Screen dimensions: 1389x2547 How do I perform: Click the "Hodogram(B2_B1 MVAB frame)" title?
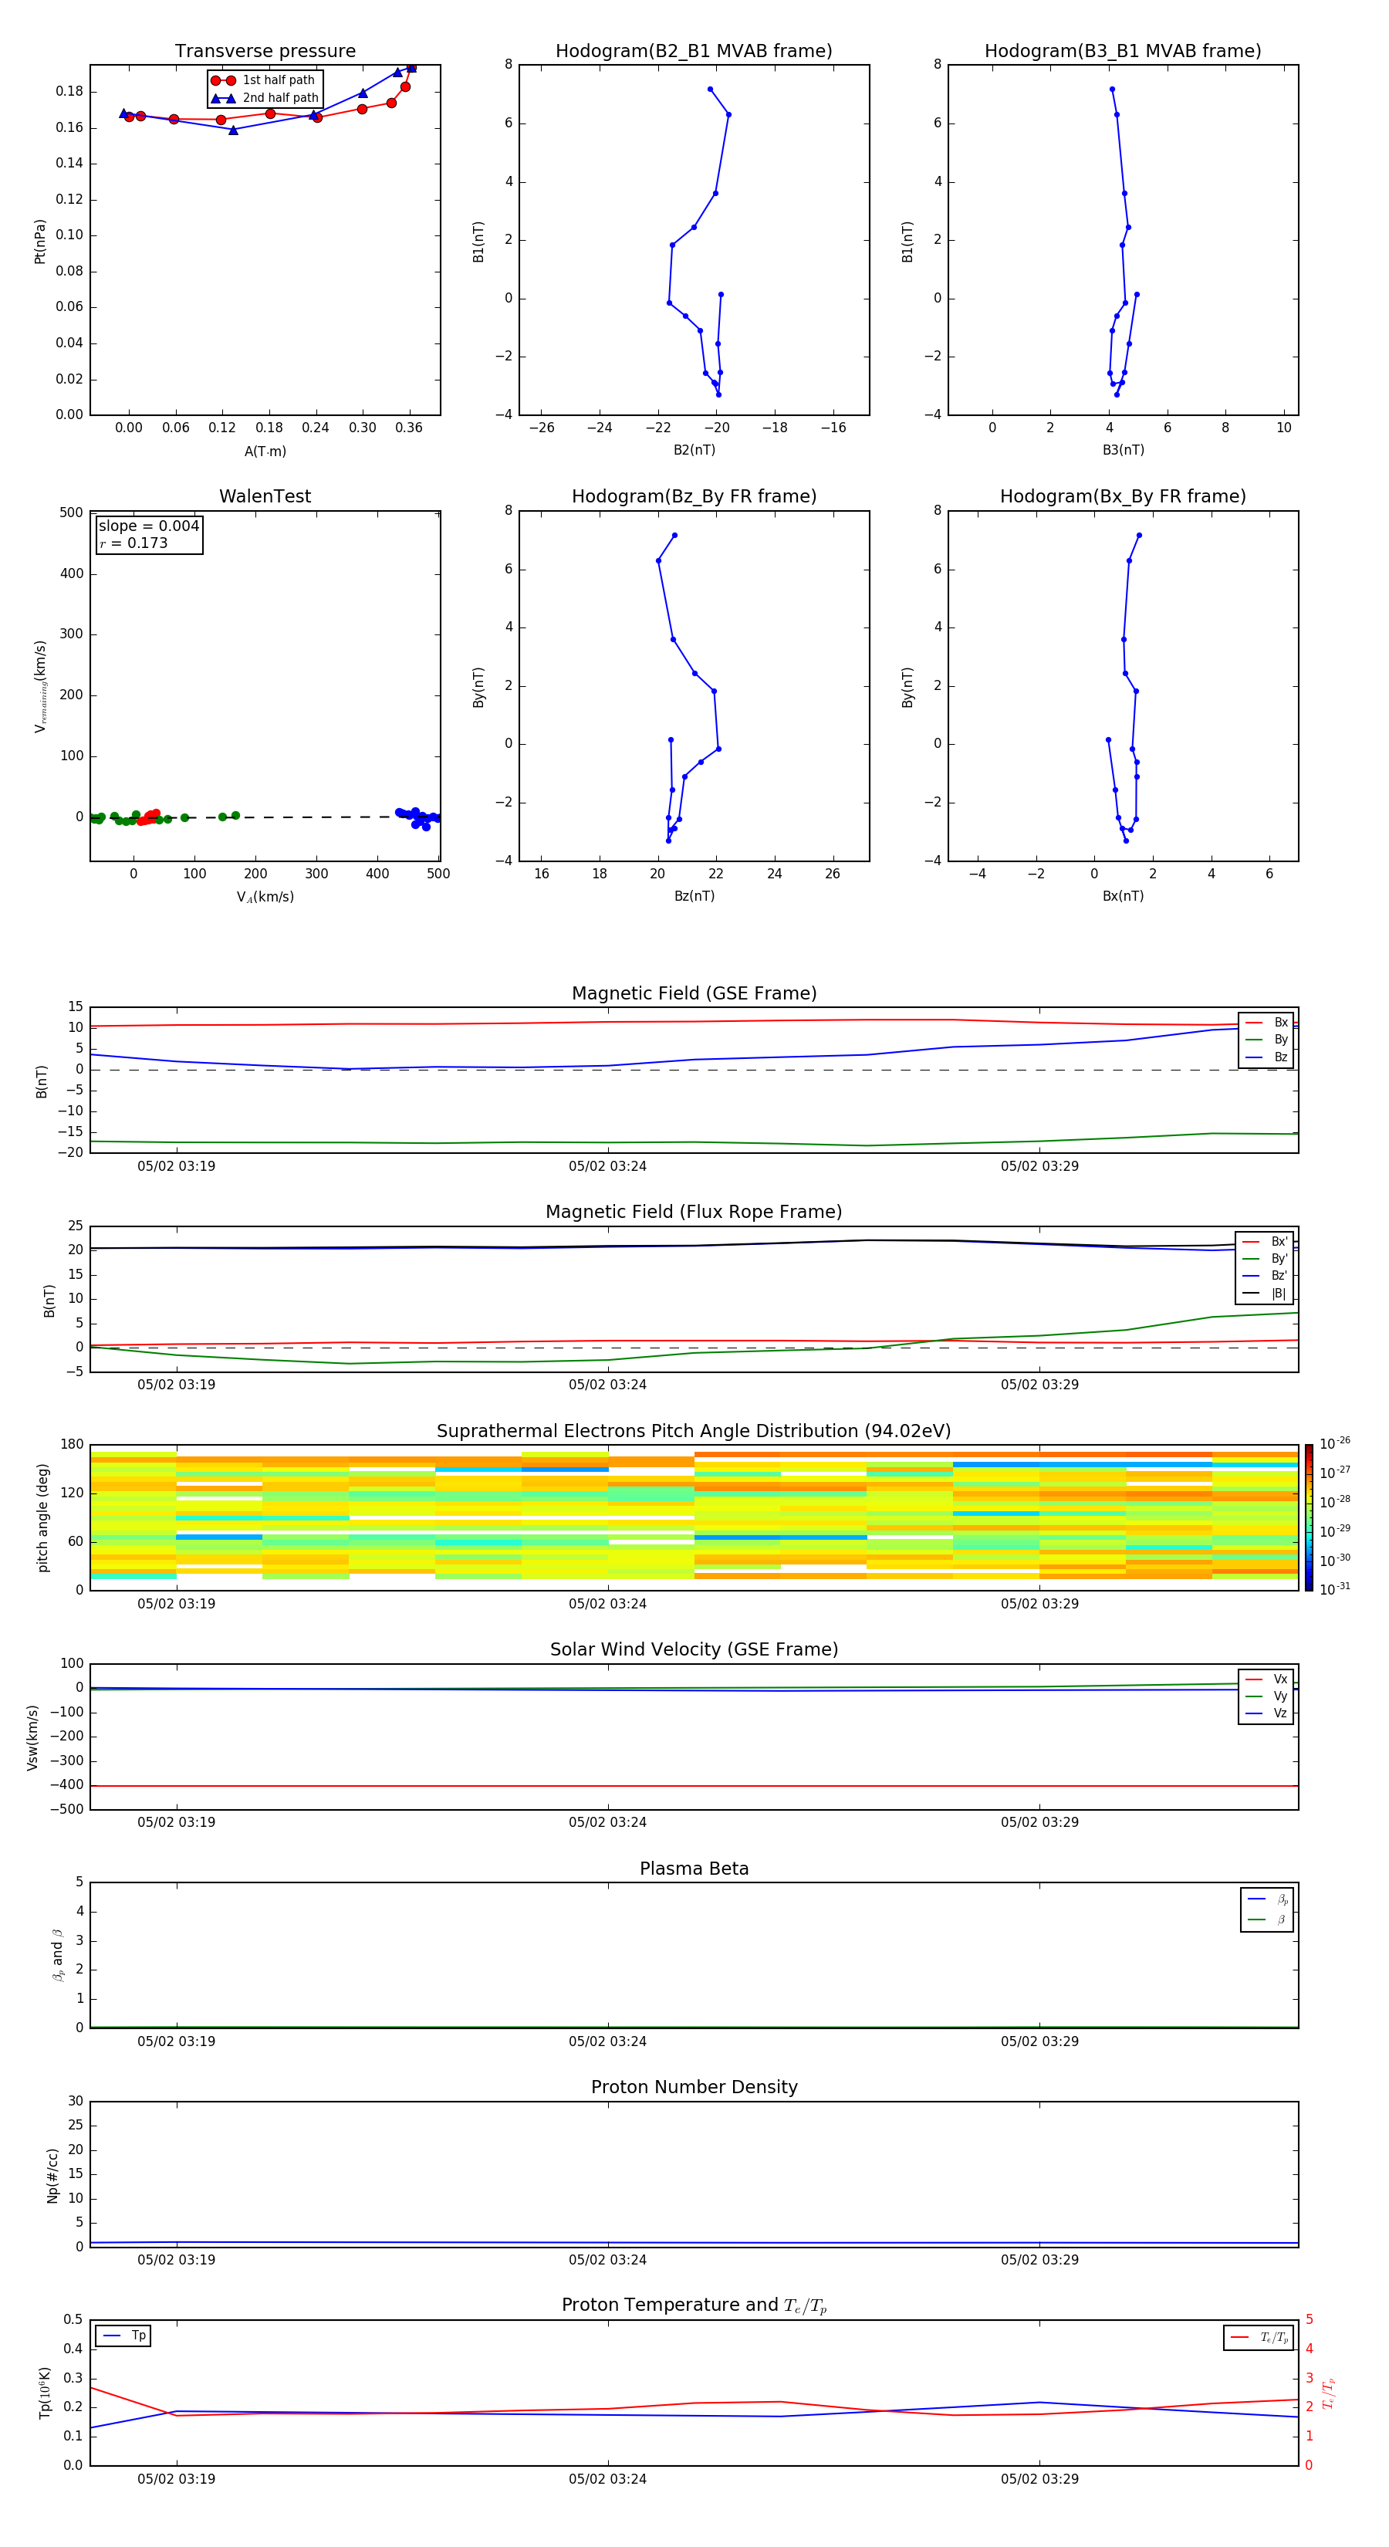tap(694, 52)
